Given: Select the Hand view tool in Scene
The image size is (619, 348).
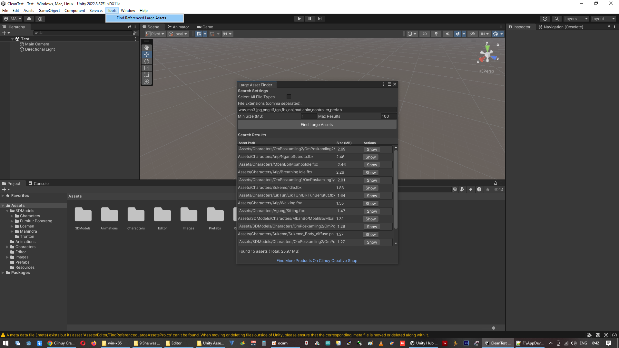Looking at the screenshot, I should tap(147, 48).
